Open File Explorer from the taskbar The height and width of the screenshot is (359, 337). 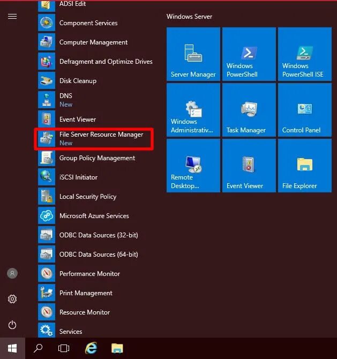[117, 348]
